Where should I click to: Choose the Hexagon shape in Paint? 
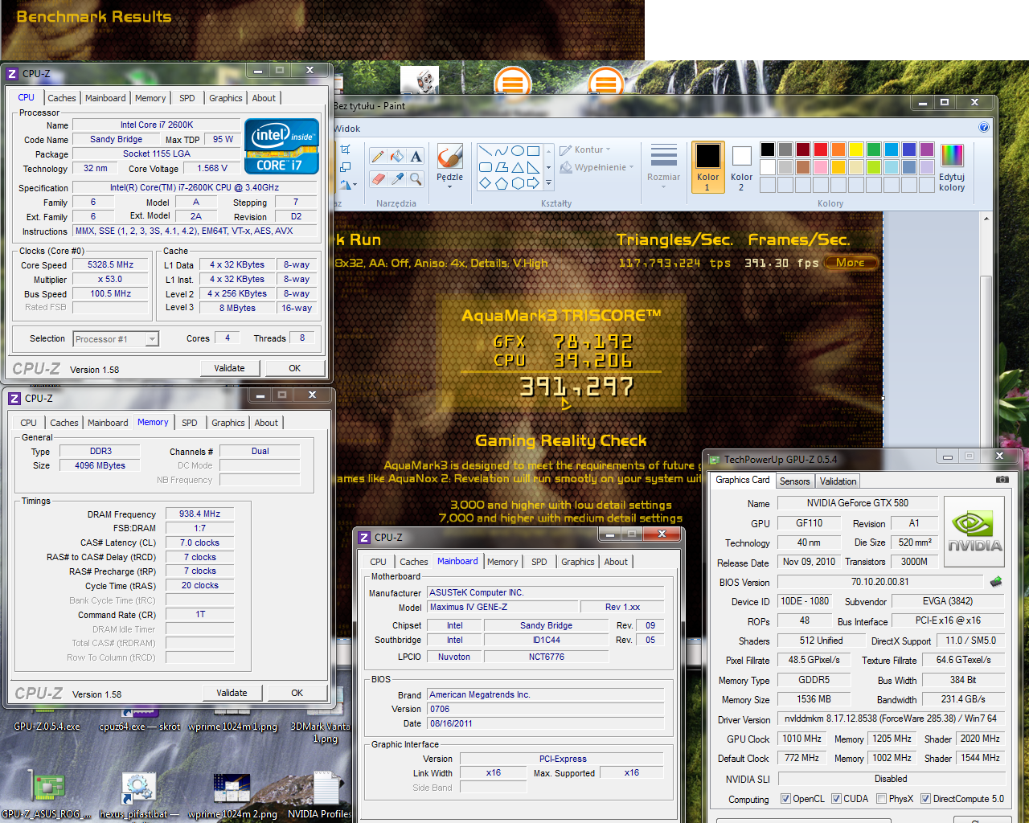pos(518,183)
